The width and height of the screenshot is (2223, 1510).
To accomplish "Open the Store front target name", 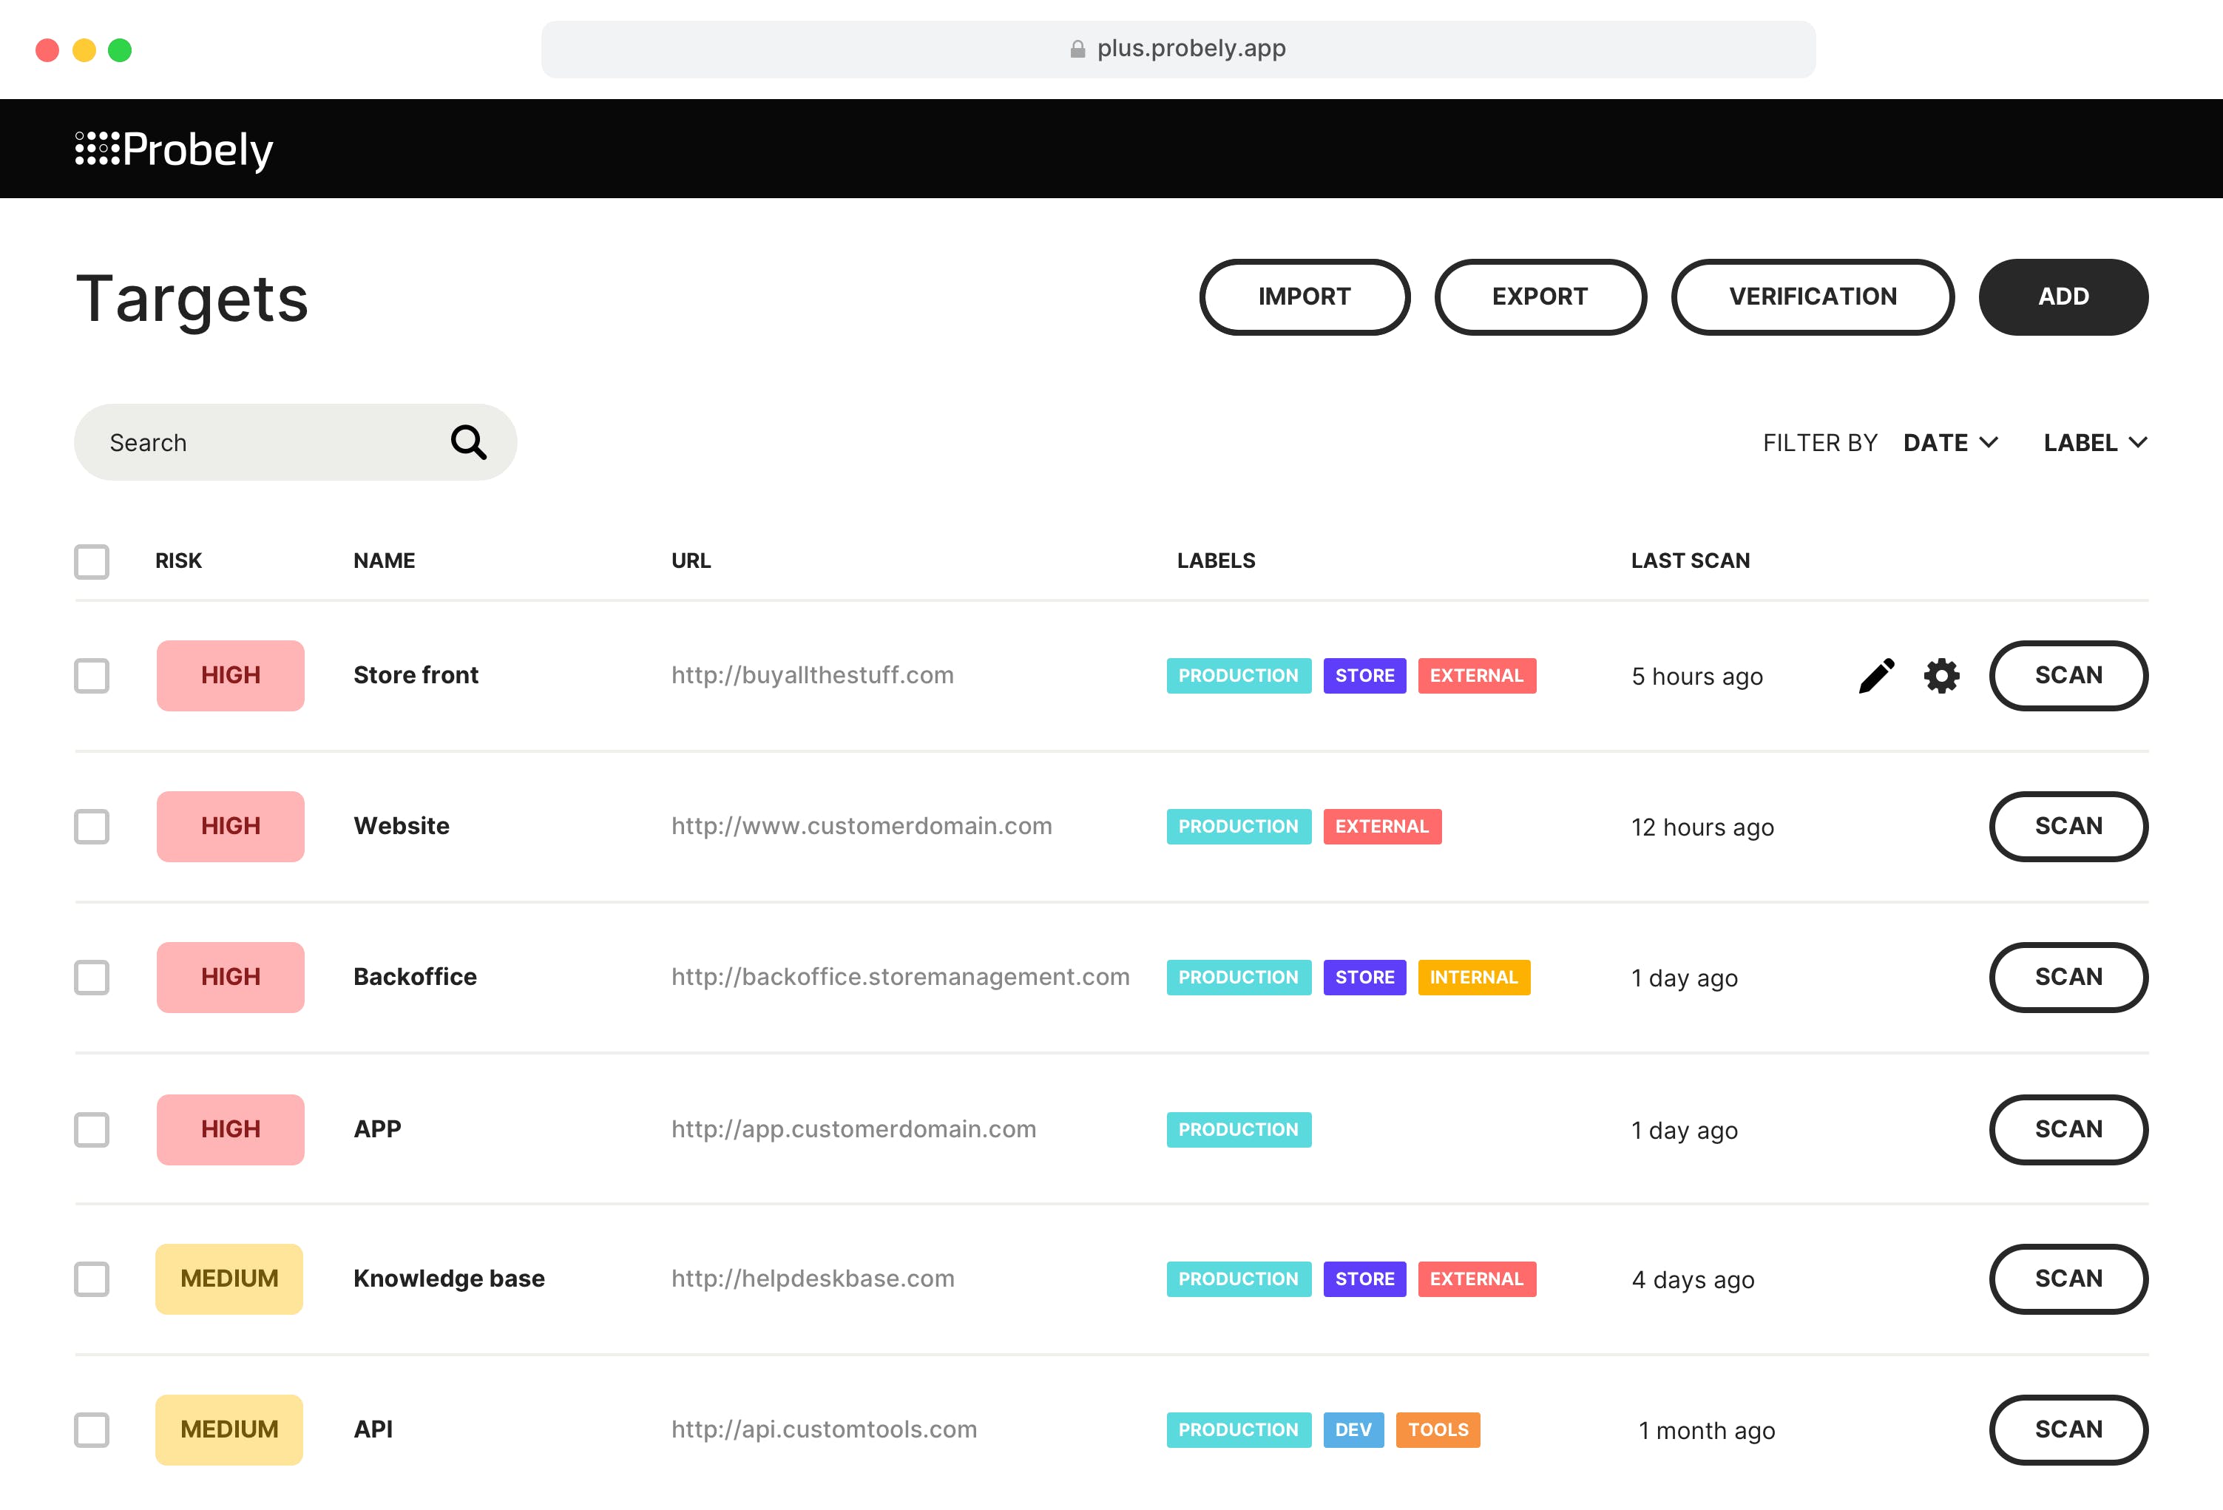I will [416, 675].
